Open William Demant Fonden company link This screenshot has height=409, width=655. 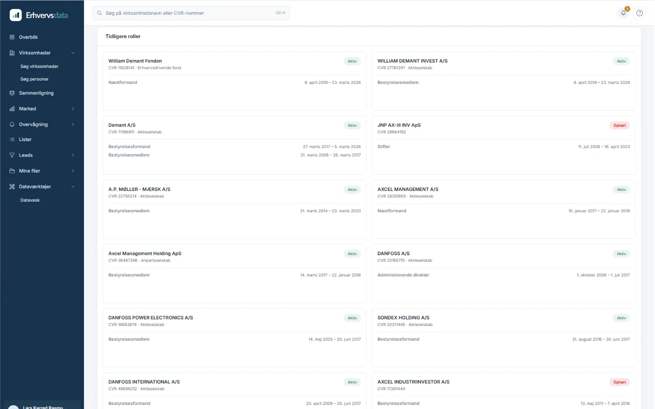[x=135, y=61]
